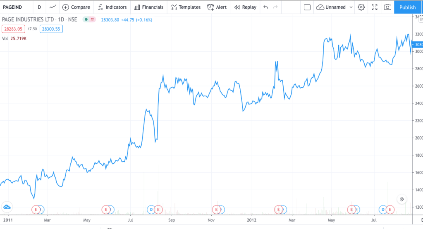This screenshot has height=229, width=423.
Task: Click the blue buy price 28300.55 button
Action: click(51, 29)
